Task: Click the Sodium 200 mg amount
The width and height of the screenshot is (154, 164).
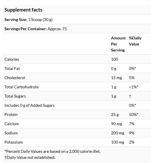Action: pos(118,133)
